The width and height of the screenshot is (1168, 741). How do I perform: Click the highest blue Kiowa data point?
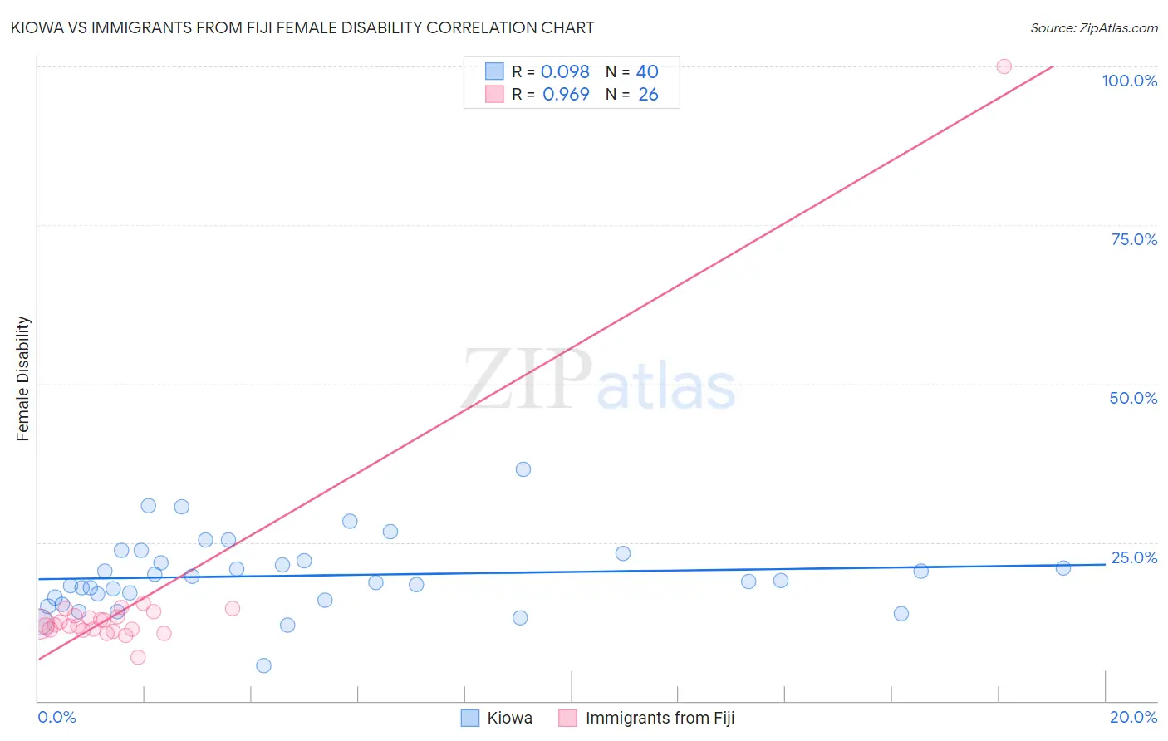tap(523, 469)
